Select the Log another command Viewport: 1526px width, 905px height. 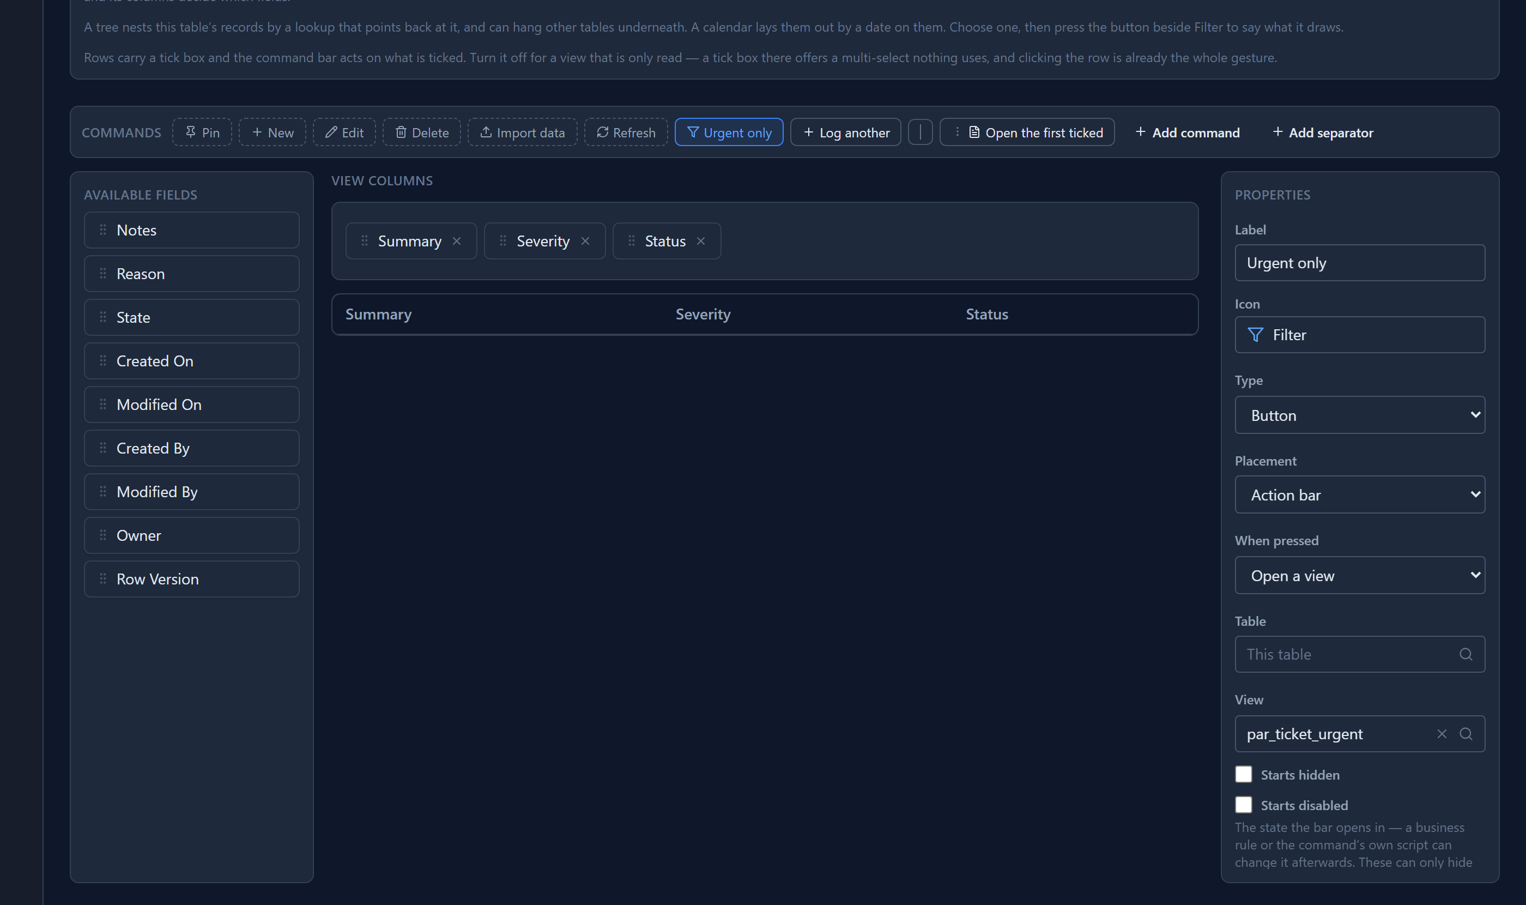coord(846,132)
